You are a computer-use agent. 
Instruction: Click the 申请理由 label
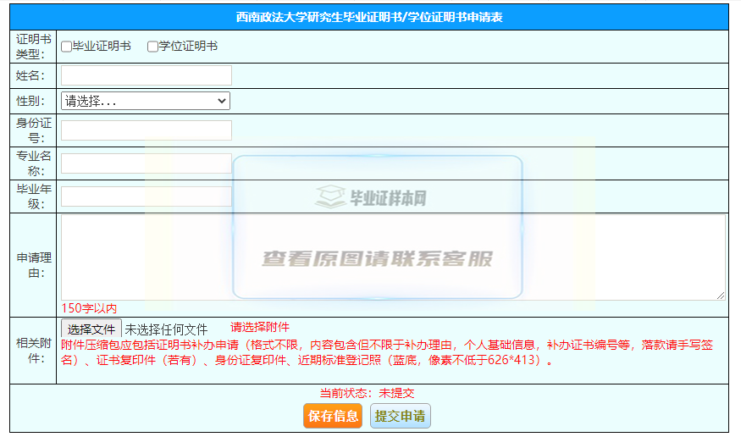tap(33, 265)
